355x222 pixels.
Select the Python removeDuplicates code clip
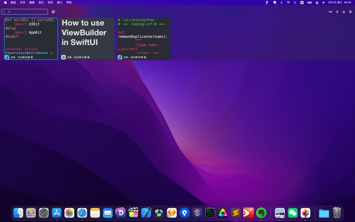[144, 36]
